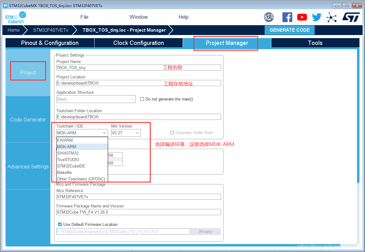Toggle Generate Under Root checkbox

[x=172, y=133]
